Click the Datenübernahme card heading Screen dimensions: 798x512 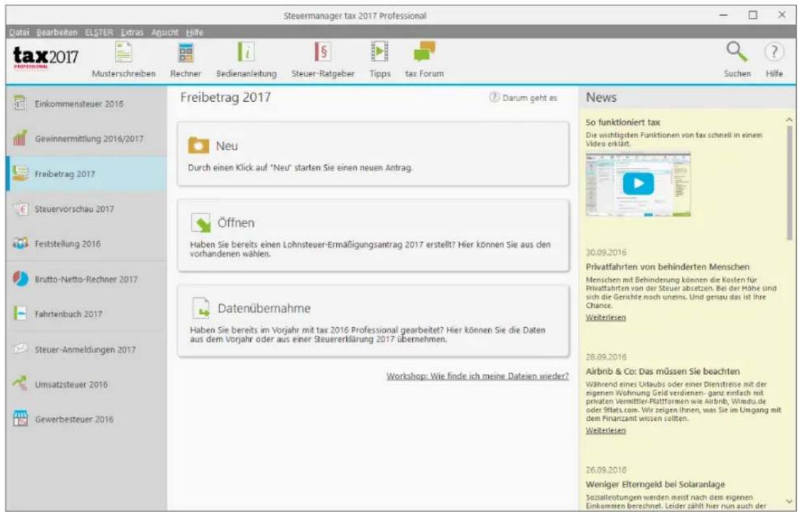(x=264, y=308)
